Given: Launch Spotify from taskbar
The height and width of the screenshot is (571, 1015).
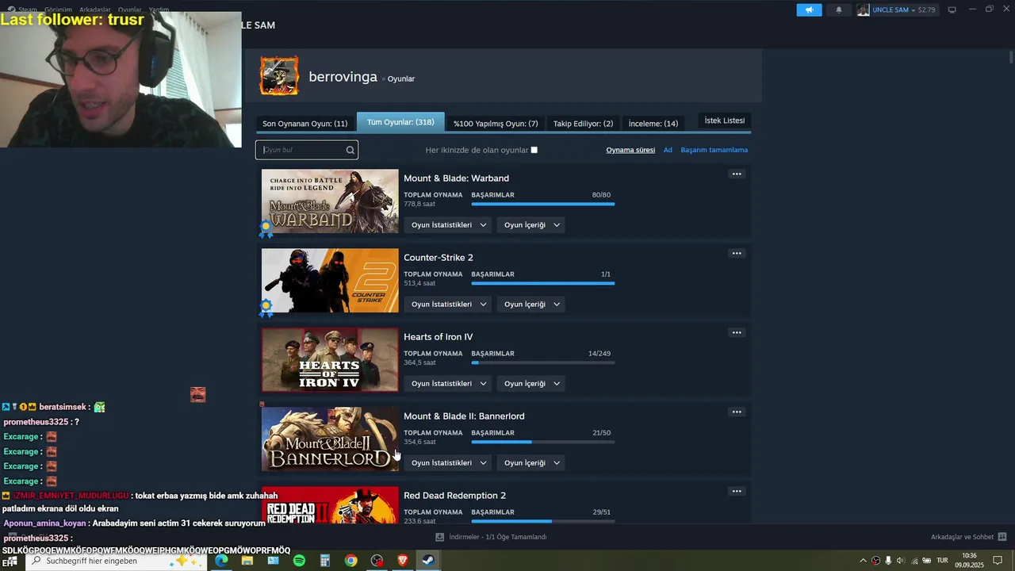Looking at the screenshot, I should tap(299, 561).
